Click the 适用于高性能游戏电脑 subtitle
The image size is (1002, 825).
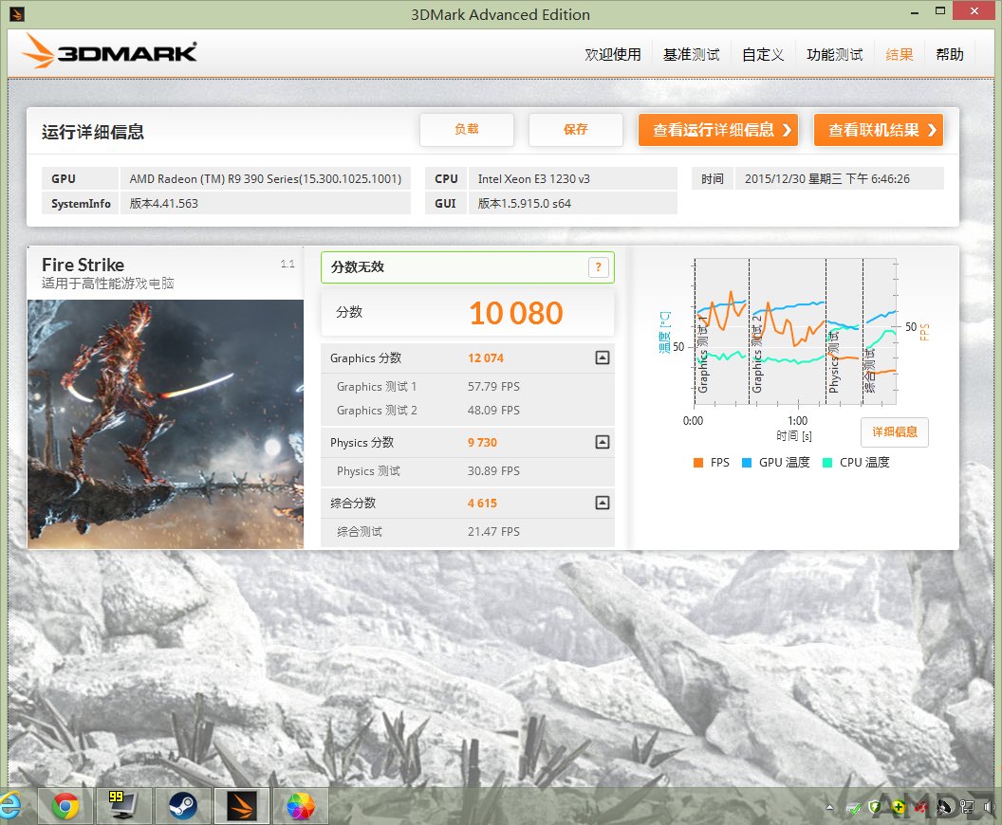click(x=108, y=283)
